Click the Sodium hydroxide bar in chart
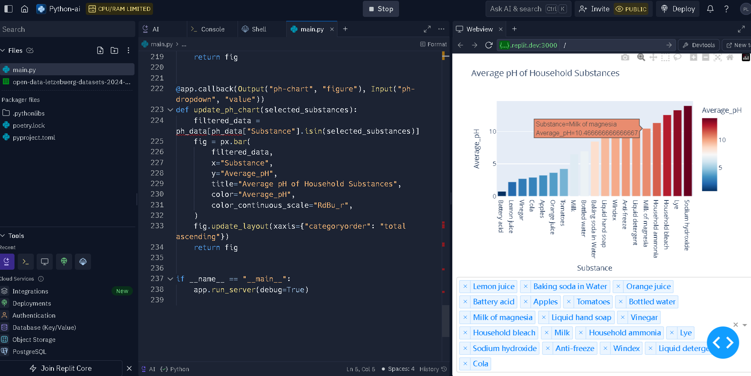 pos(688,151)
